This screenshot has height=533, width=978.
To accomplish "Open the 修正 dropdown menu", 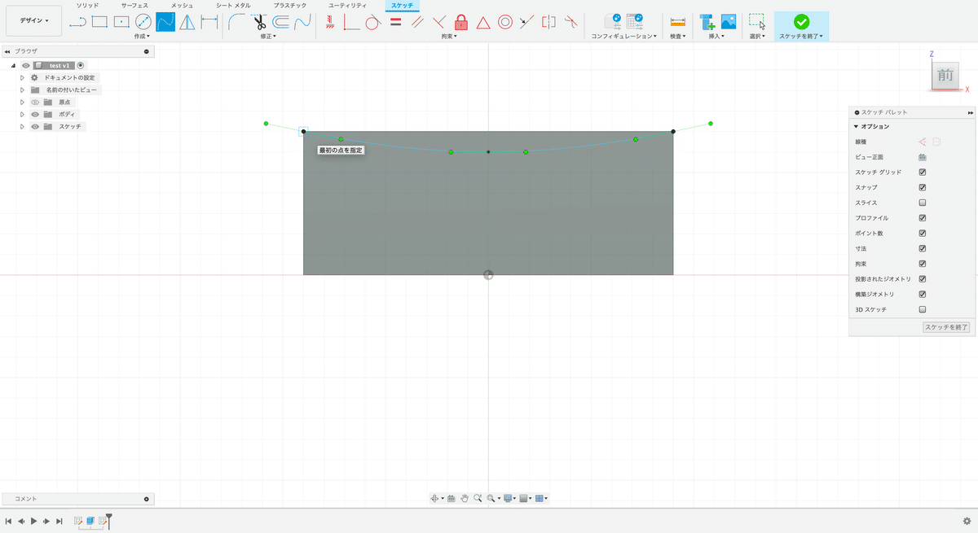I will [268, 37].
